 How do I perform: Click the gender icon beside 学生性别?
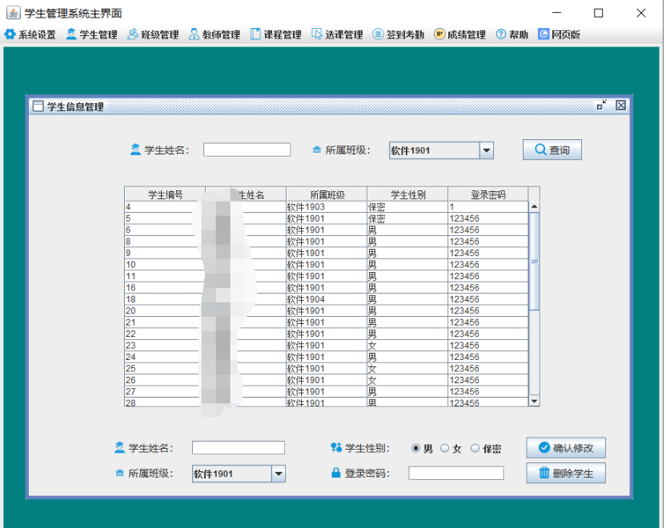[x=336, y=447]
